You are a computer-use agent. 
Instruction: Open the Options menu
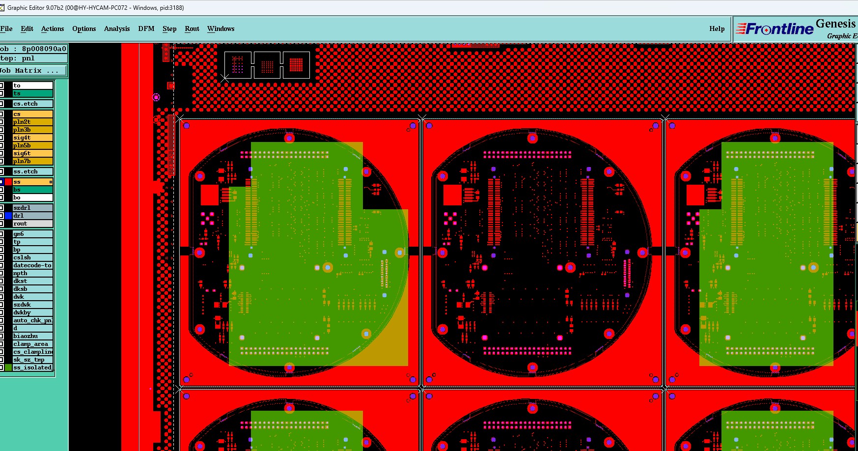click(x=84, y=28)
